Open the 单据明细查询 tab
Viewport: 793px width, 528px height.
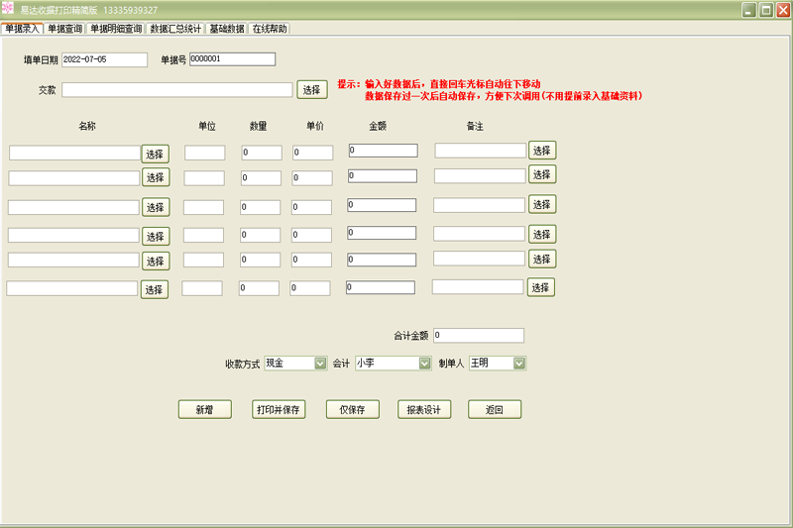pos(116,29)
